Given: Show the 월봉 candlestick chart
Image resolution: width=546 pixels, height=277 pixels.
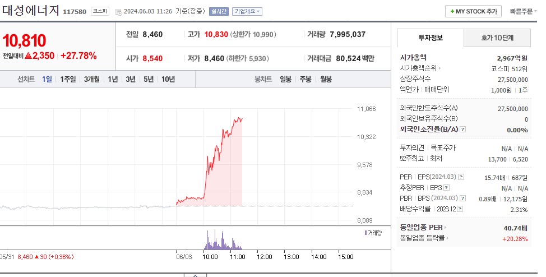Looking at the screenshot, I should [x=326, y=80].
